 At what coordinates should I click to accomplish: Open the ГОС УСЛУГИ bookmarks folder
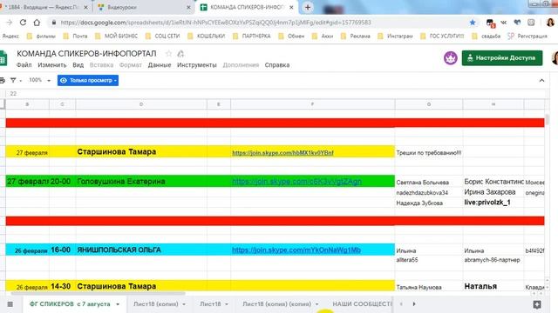(442, 36)
